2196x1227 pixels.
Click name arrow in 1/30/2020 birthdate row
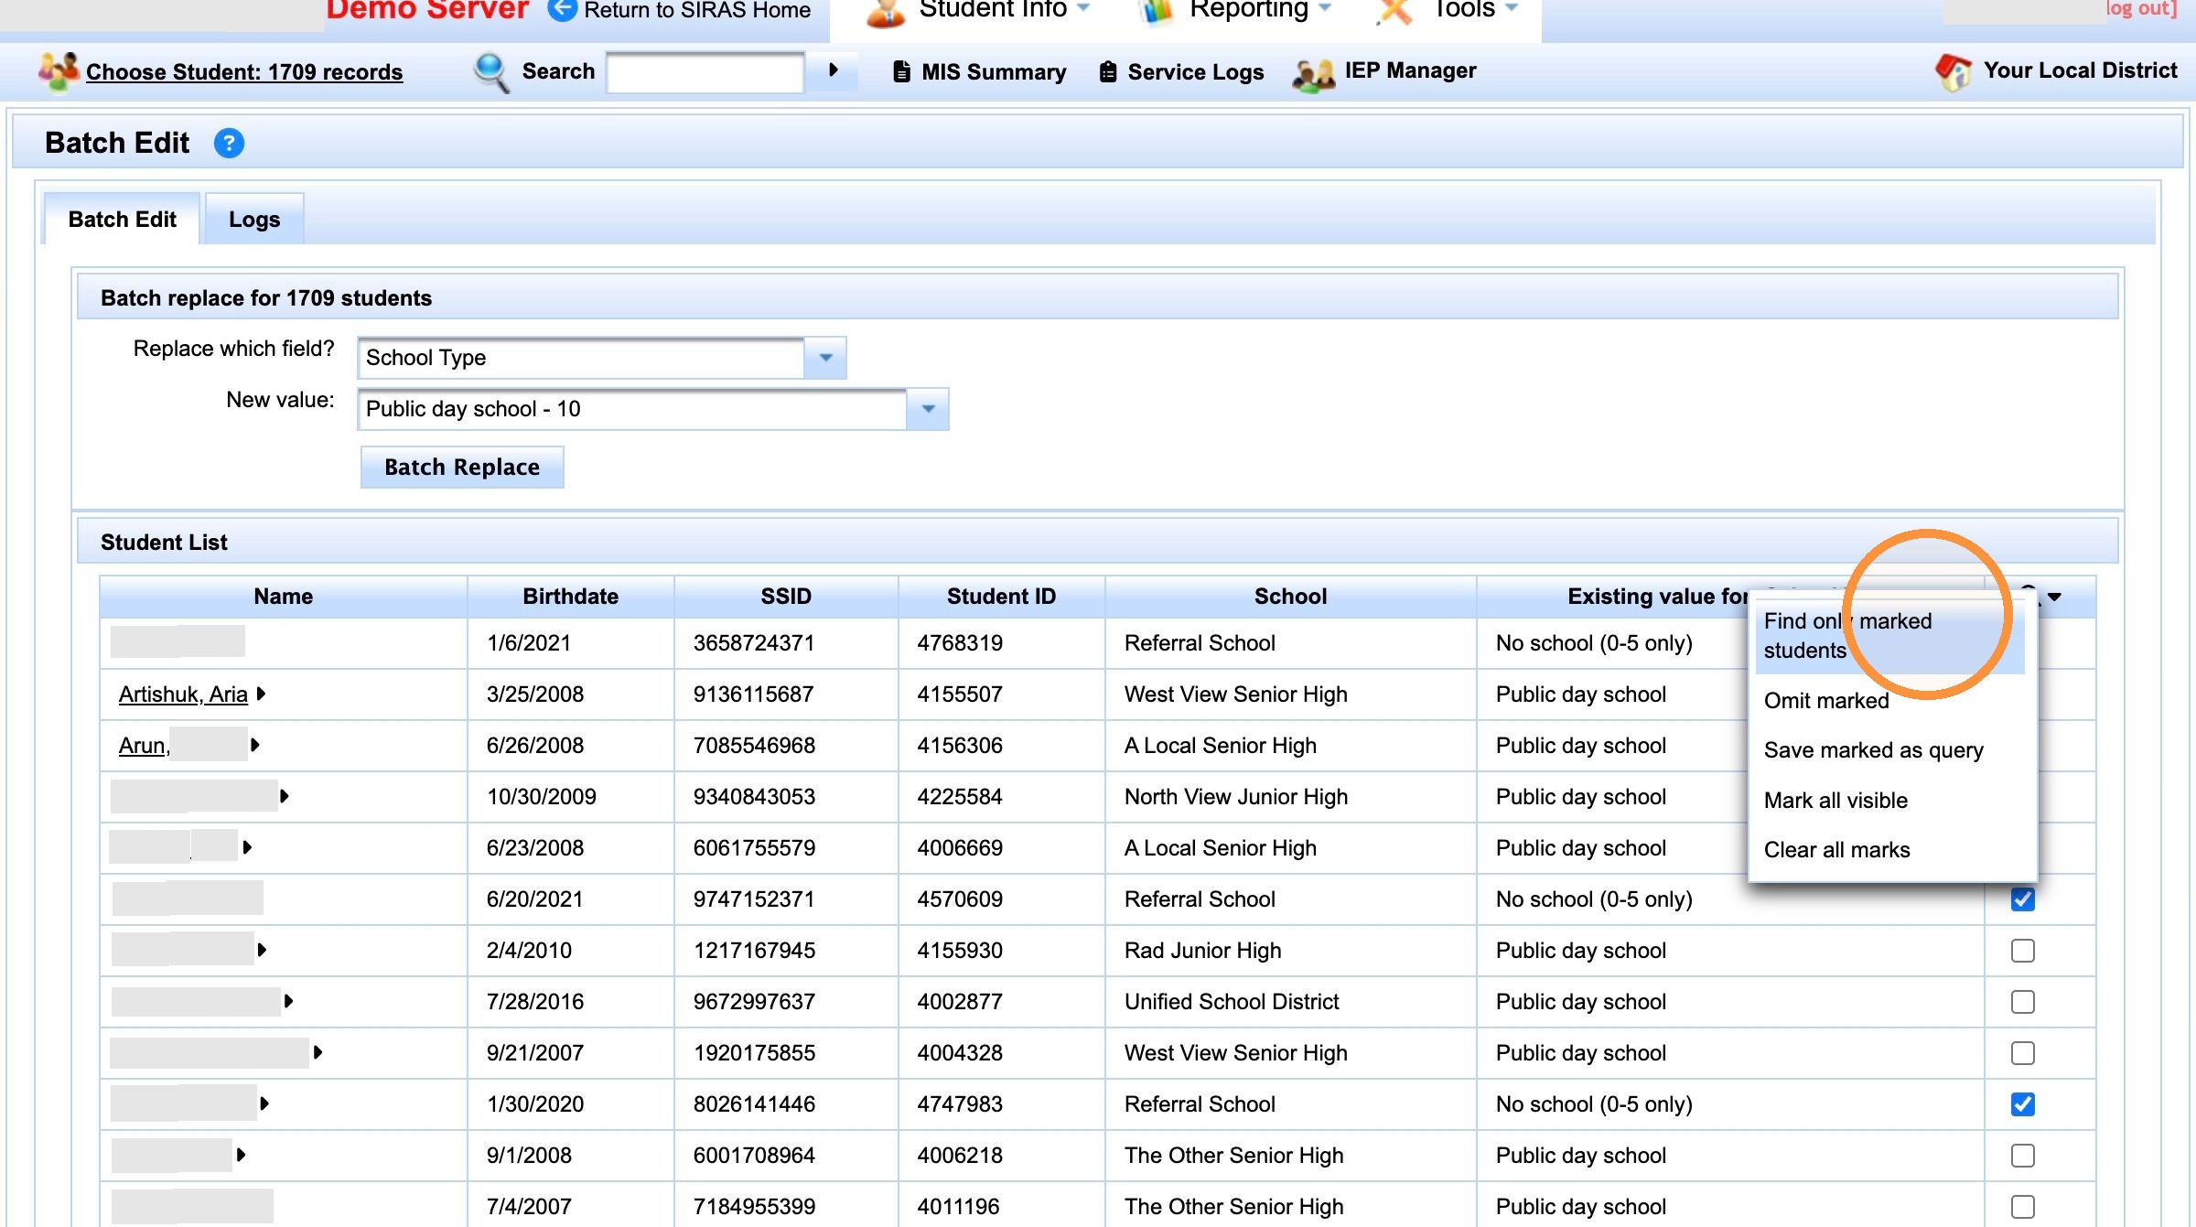[264, 1104]
